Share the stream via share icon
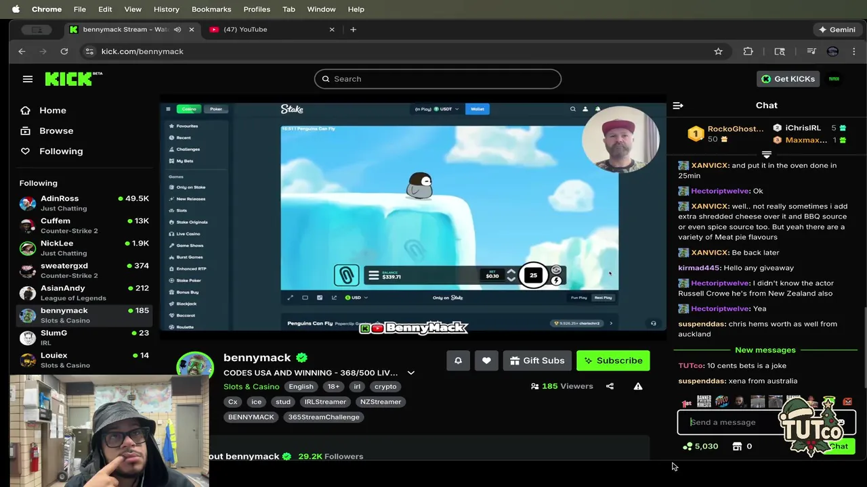 click(610, 386)
